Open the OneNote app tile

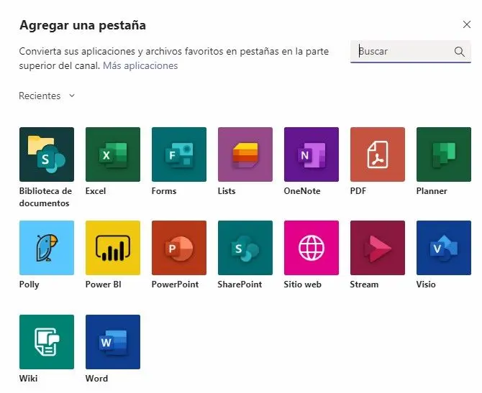(x=311, y=154)
